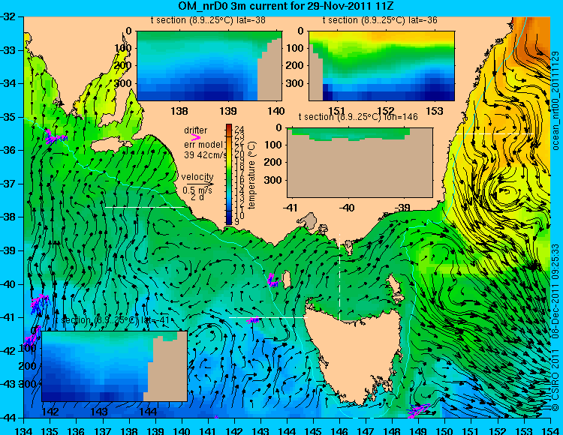The height and width of the screenshot is (435, 563).
Task: Select the 't section lat=-38' inset heading
Action: click(x=208, y=20)
